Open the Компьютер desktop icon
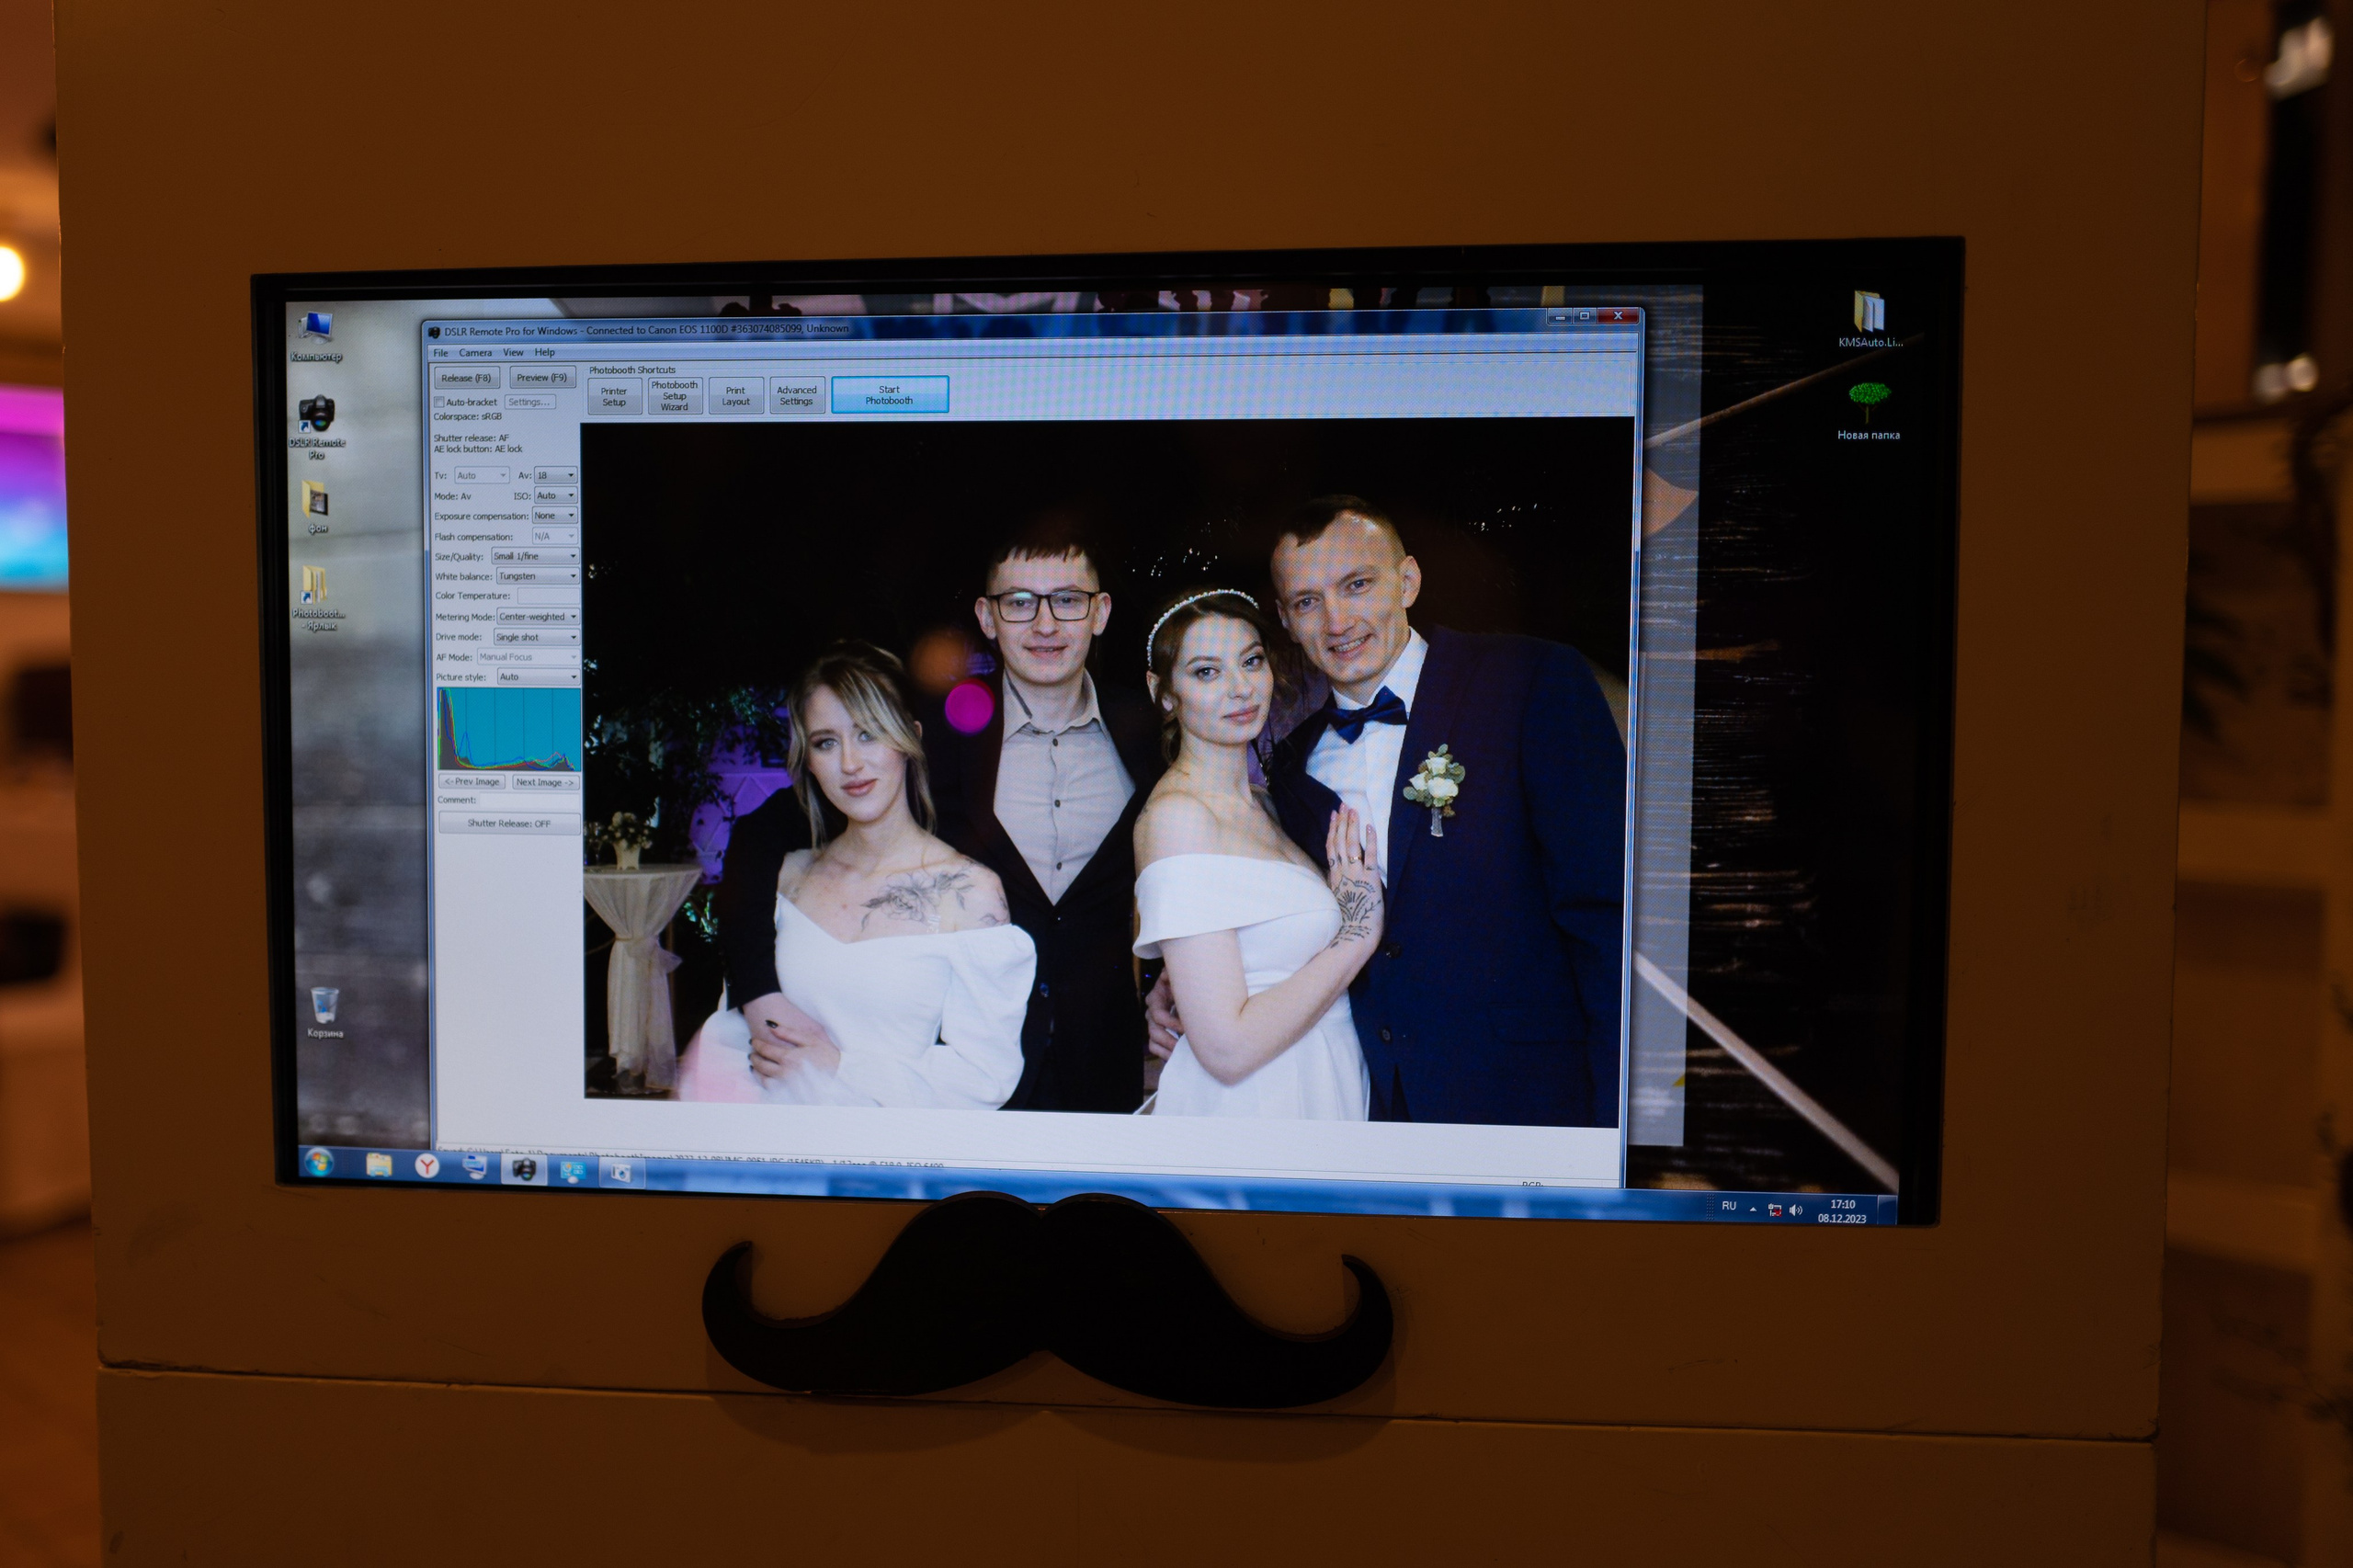 (x=315, y=328)
